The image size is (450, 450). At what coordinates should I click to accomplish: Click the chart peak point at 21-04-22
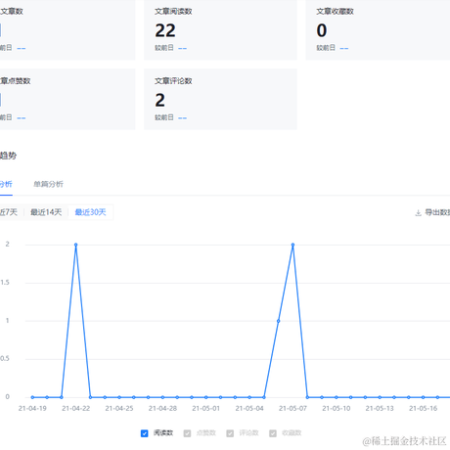[x=75, y=245]
